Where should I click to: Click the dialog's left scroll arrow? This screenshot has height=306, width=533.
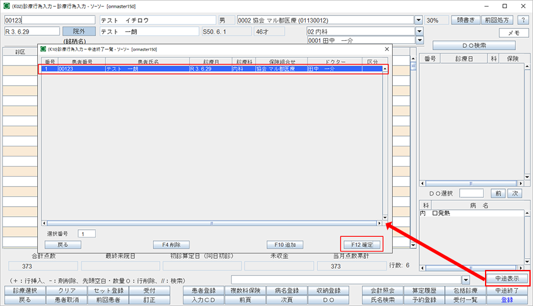coord(44,223)
